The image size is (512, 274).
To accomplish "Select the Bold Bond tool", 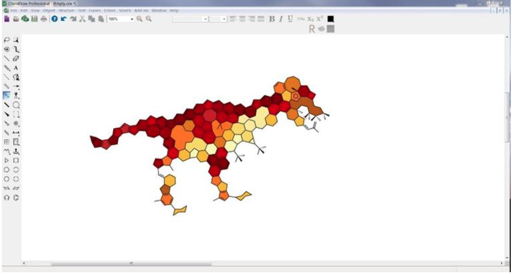I will tap(6, 105).
